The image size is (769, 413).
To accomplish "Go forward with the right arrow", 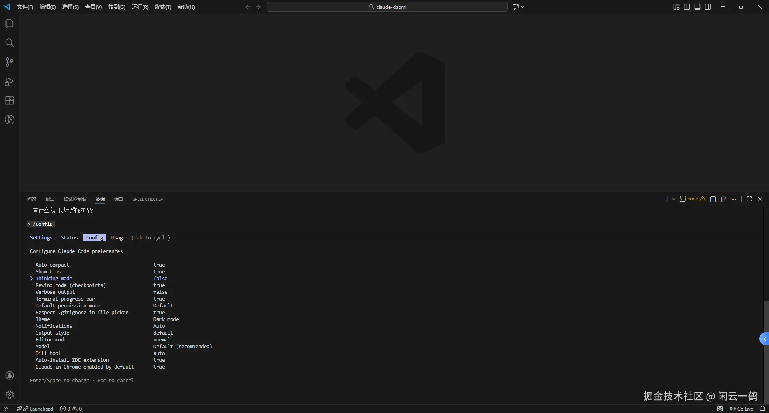I will click(x=258, y=7).
